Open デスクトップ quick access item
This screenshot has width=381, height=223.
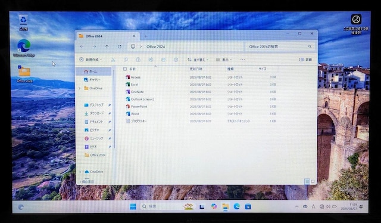pos(94,105)
